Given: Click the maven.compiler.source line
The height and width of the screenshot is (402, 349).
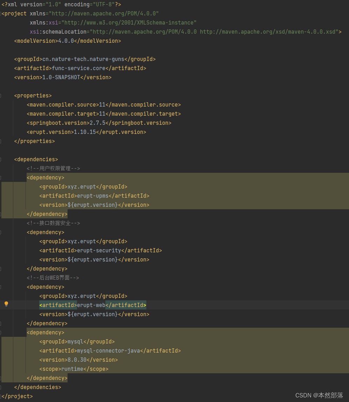Looking at the screenshot, I should click(104, 105).
